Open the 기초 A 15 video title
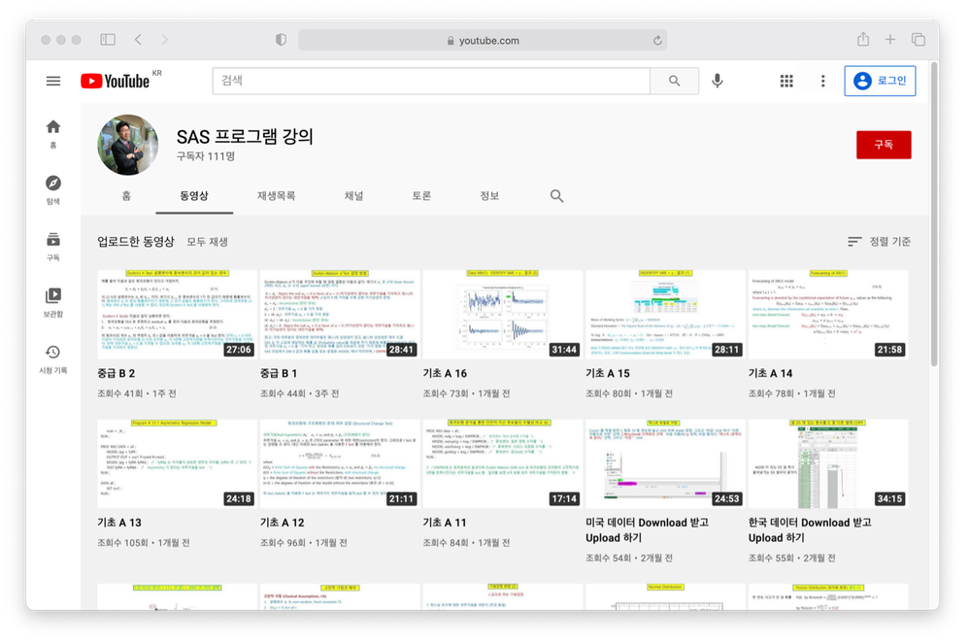 pyautogui.click(x=608, y=373)
